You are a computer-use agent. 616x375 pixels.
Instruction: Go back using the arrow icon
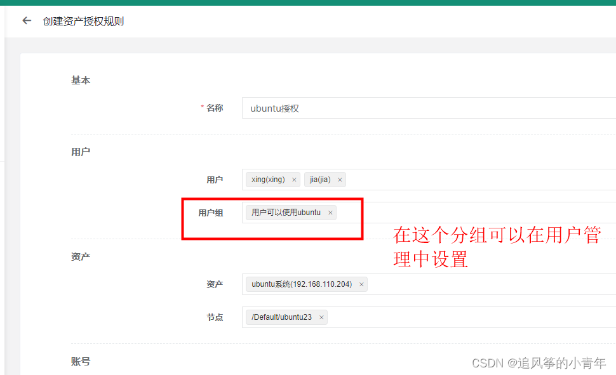tap(27, 20)
